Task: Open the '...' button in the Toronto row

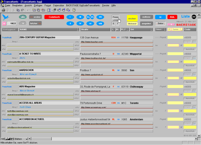Action: [194, 107]
